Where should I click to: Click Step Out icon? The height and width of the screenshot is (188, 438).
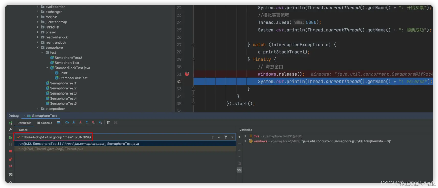[x=87, y=123]
